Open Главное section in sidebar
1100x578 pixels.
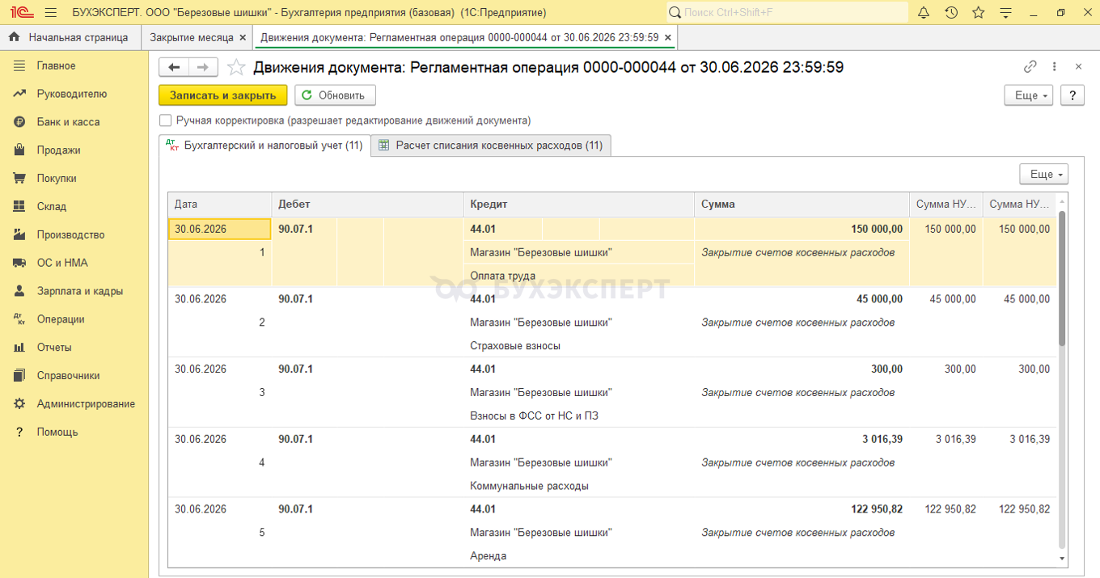point(56,65)
